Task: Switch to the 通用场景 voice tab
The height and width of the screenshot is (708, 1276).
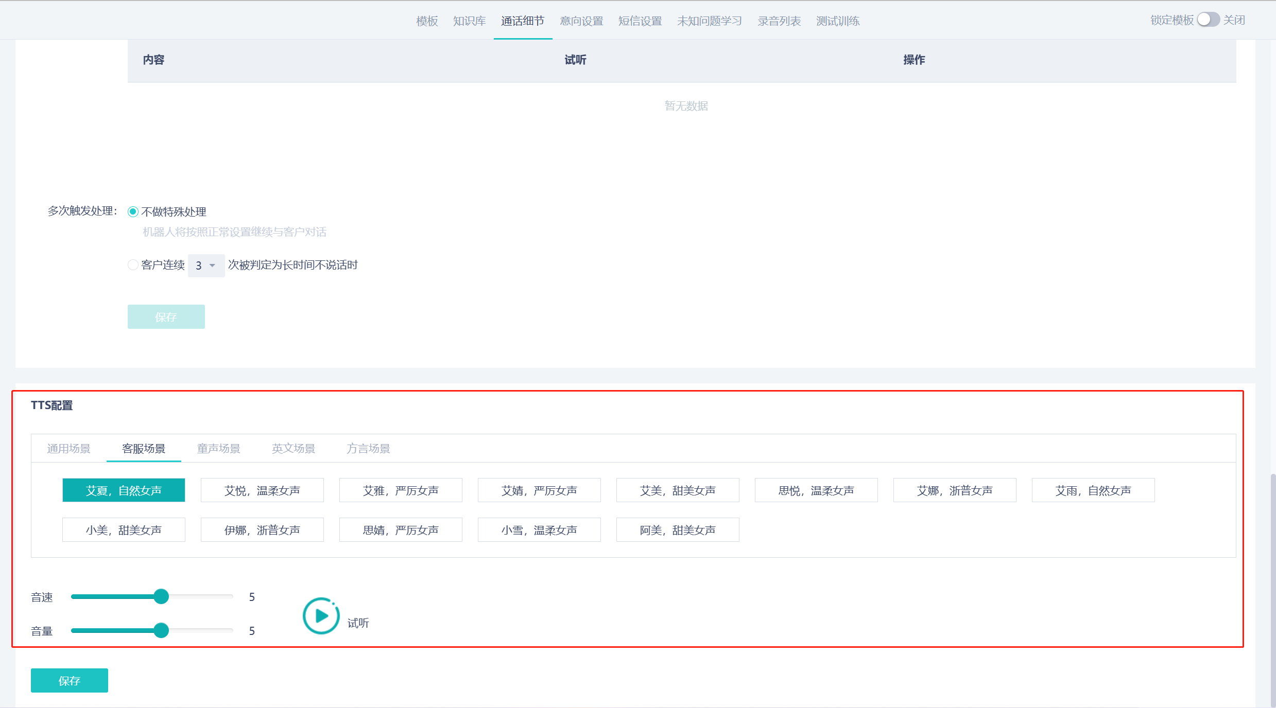Action: point(68,448)
